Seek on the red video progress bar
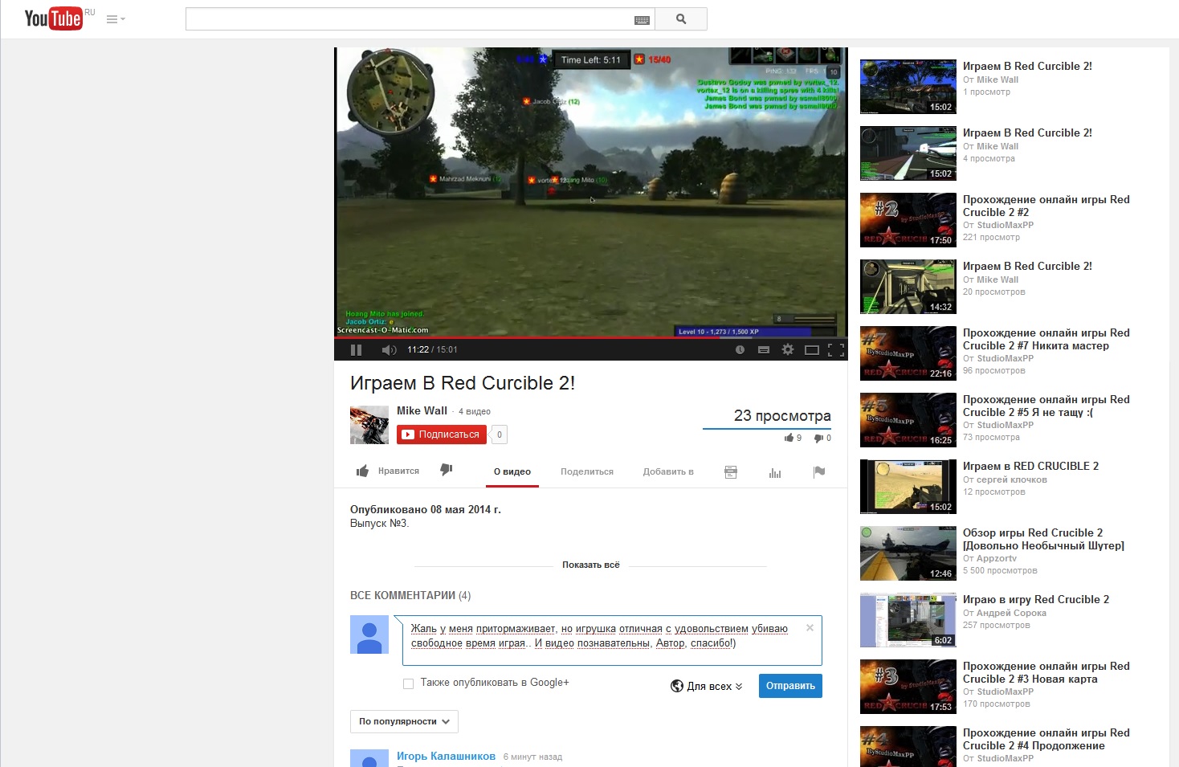This screenshot has height=767, width=1179. [591, 337]
